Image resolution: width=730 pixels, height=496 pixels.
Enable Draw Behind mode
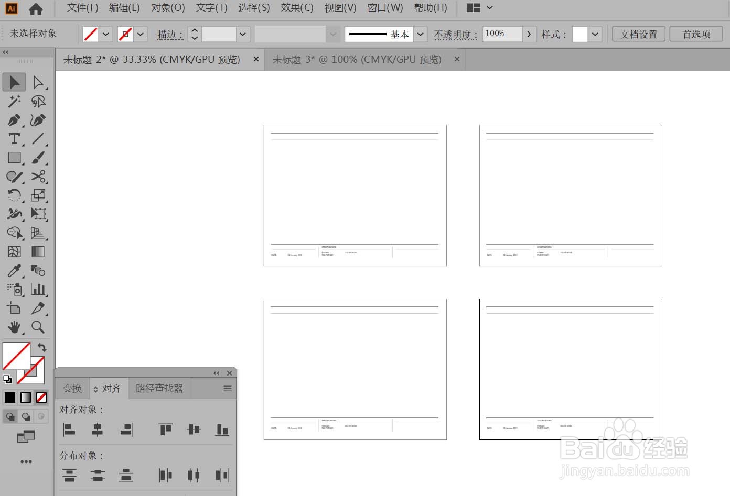point(26,416)
